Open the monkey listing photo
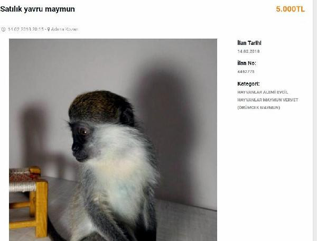This screenshot has width=317, height=241. pyautogui.click(x=113, y=140)
